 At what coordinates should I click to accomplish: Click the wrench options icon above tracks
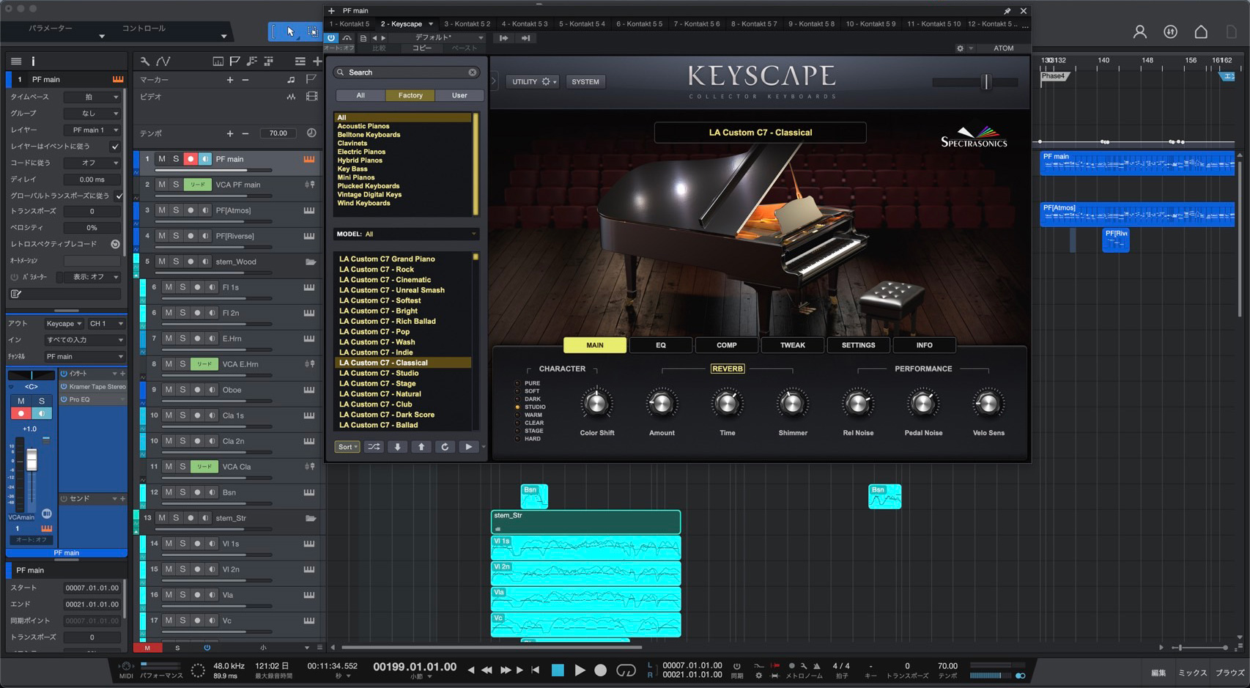145,61
